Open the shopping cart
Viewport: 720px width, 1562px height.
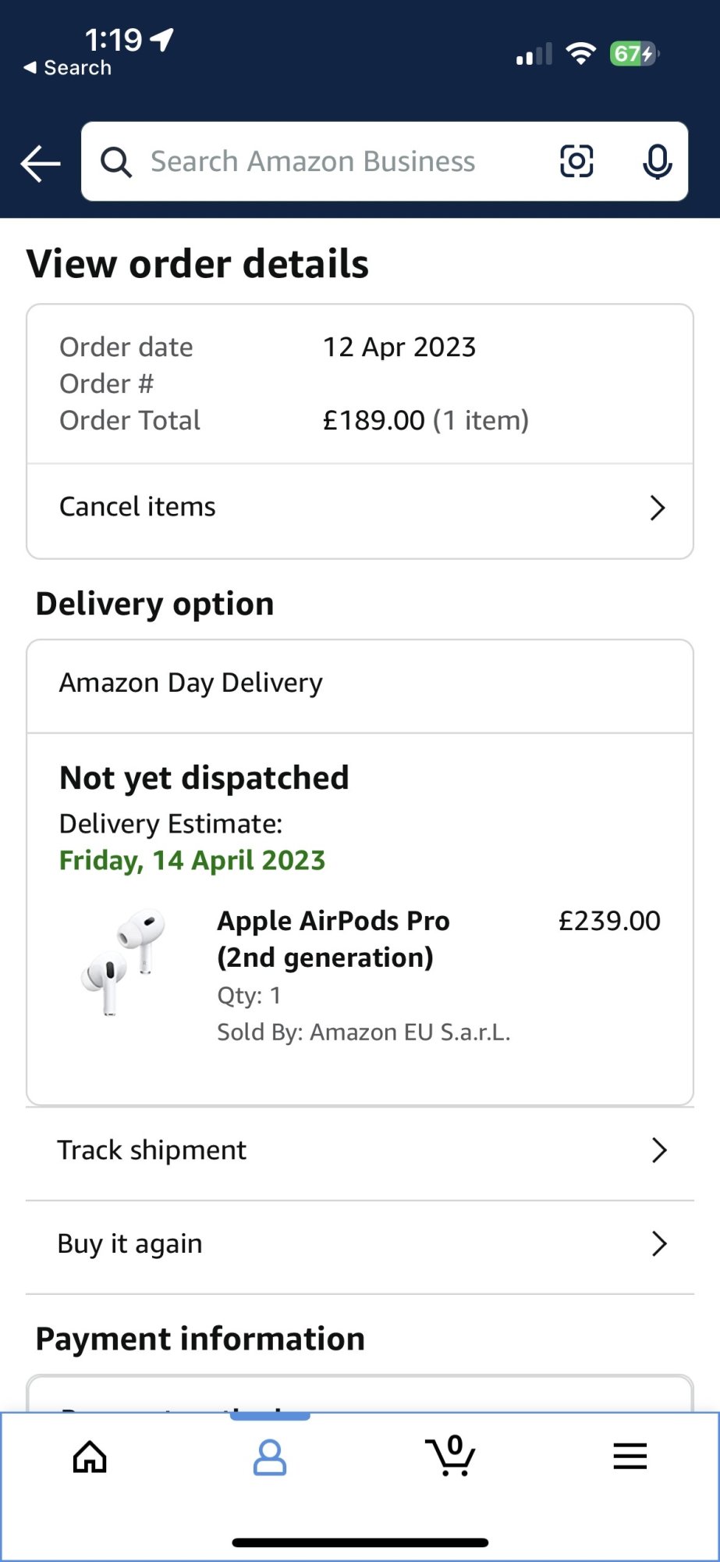pyautogui.click(x=450, y=1457)
